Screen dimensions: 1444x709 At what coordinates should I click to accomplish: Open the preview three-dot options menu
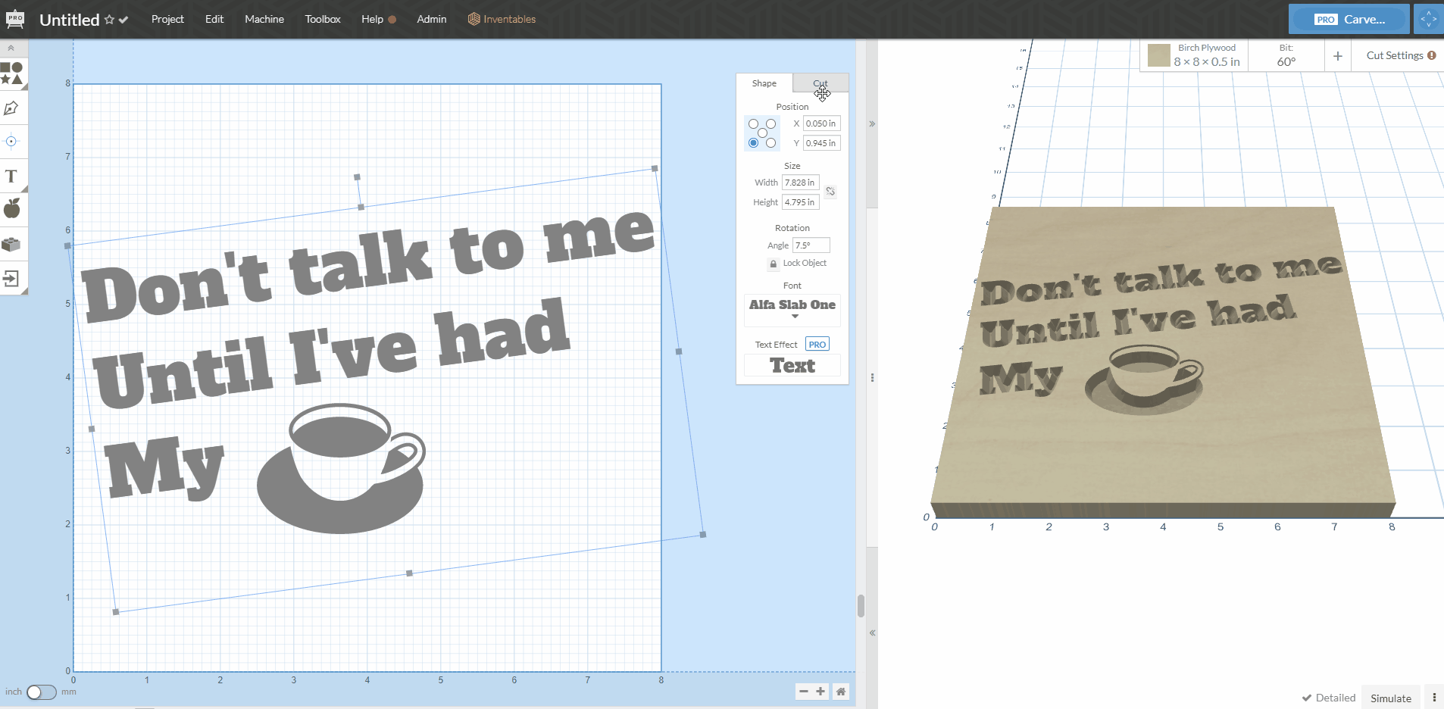[x=1434, y=698]
